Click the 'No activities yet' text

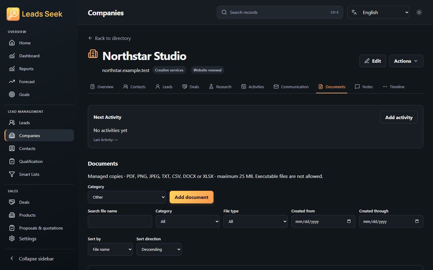[x=110, y=130]
